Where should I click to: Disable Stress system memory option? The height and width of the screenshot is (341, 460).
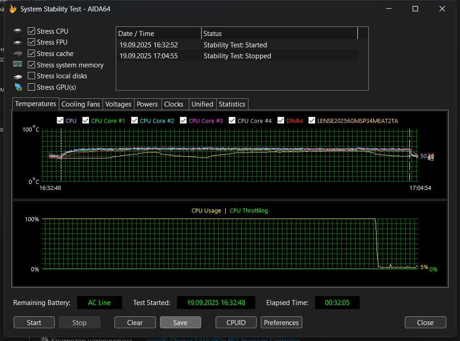[x=31, y=65]
